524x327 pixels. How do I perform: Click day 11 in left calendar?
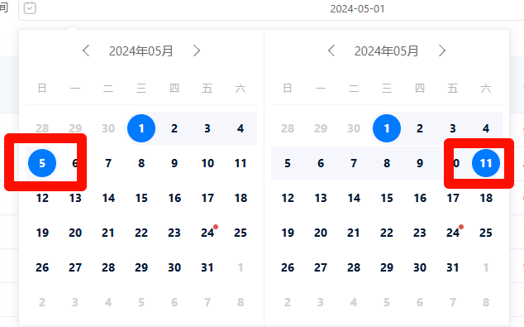(241, 163)
